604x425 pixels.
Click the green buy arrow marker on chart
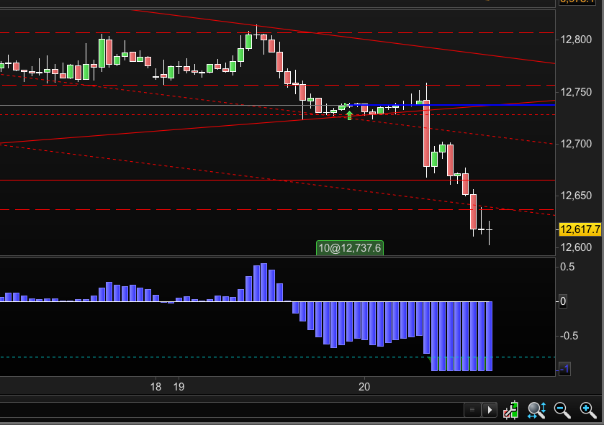point(349,115)
